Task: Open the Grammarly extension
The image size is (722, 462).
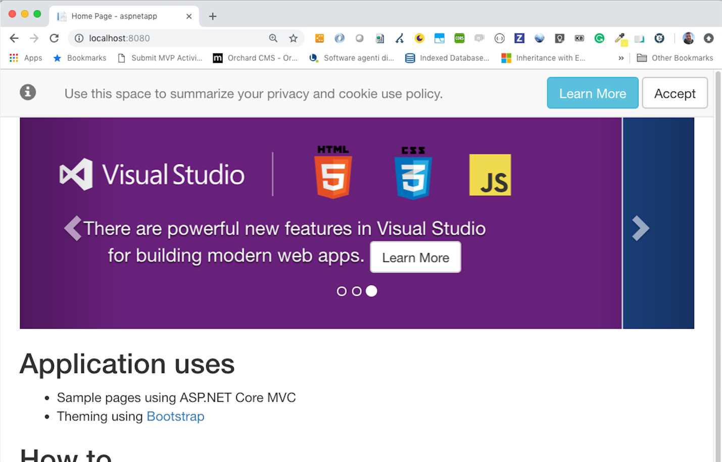Action: (599, 38)
